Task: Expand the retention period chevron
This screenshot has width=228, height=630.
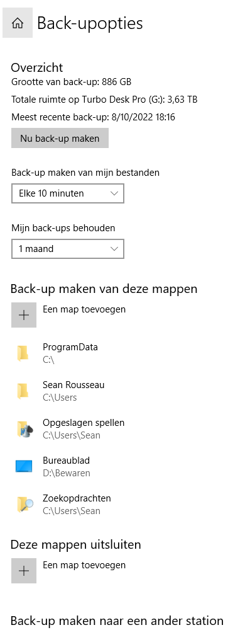Action: (x=114, y=249)
